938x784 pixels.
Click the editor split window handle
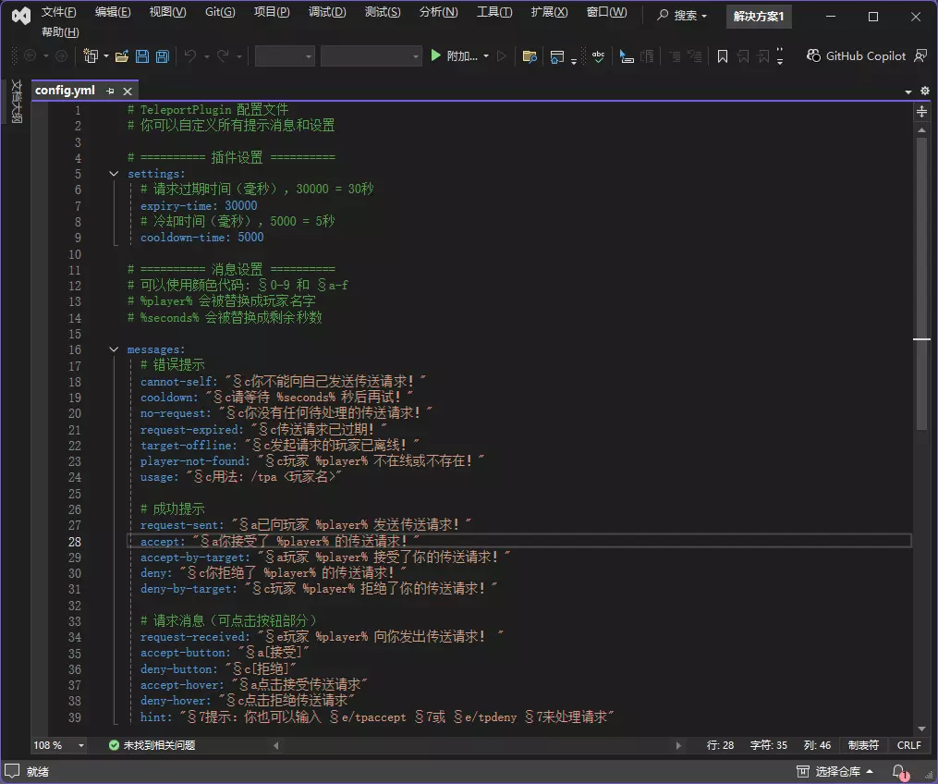(x=922, y=111)
